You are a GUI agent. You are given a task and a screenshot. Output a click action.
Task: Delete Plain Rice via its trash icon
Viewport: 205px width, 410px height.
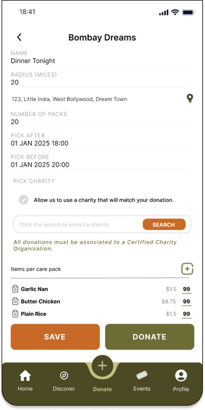pos(15,314)
